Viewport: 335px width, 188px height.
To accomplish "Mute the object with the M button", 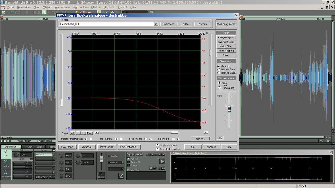I will pos(163,168).
